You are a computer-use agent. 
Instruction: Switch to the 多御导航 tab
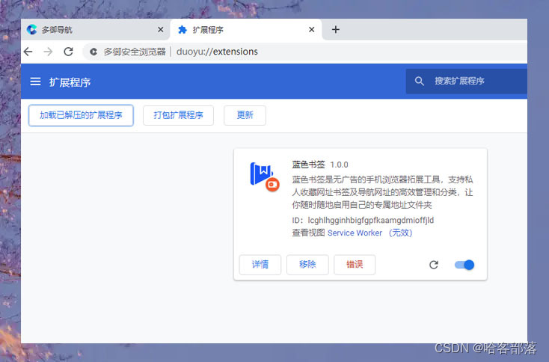tap(95, 30)
